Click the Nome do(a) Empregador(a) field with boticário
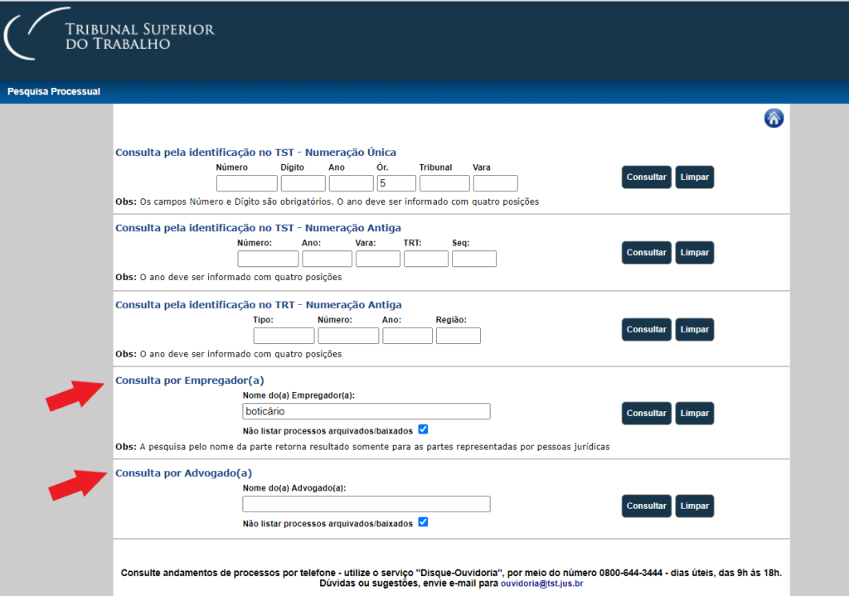This screenshot has width=849, height=596. click(x=366, y=411)
